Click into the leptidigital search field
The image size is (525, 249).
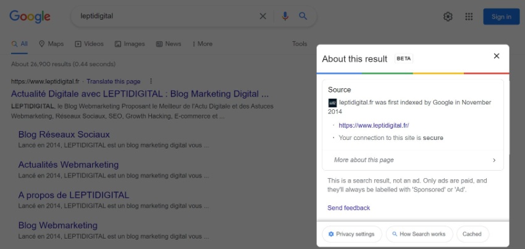(x=167, y=16)
